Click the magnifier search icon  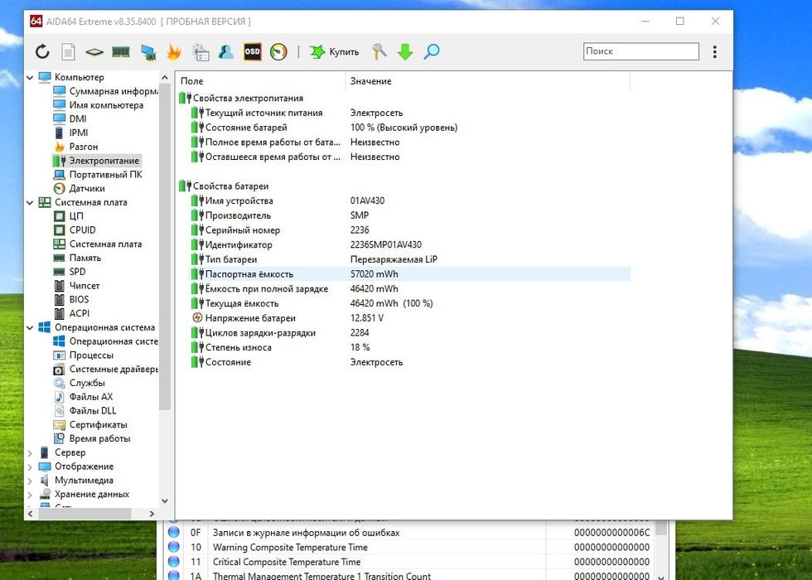coord(432,51)
